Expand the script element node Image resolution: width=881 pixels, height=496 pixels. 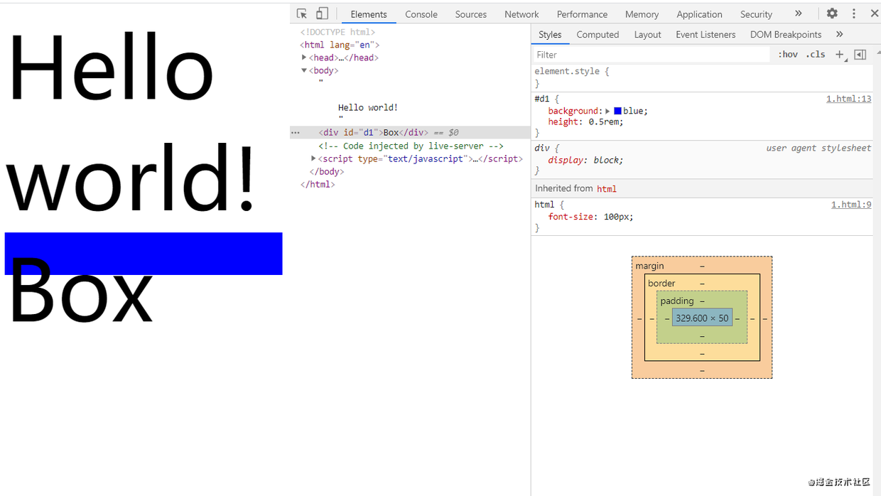[x=313, y=158]
